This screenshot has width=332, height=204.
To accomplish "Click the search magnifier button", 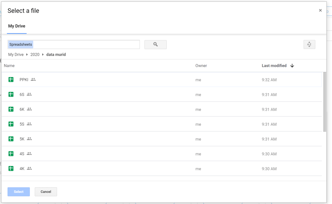I will 155,45.
